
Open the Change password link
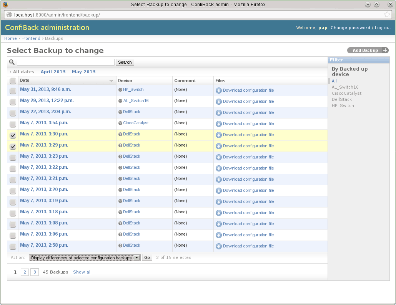350,28
